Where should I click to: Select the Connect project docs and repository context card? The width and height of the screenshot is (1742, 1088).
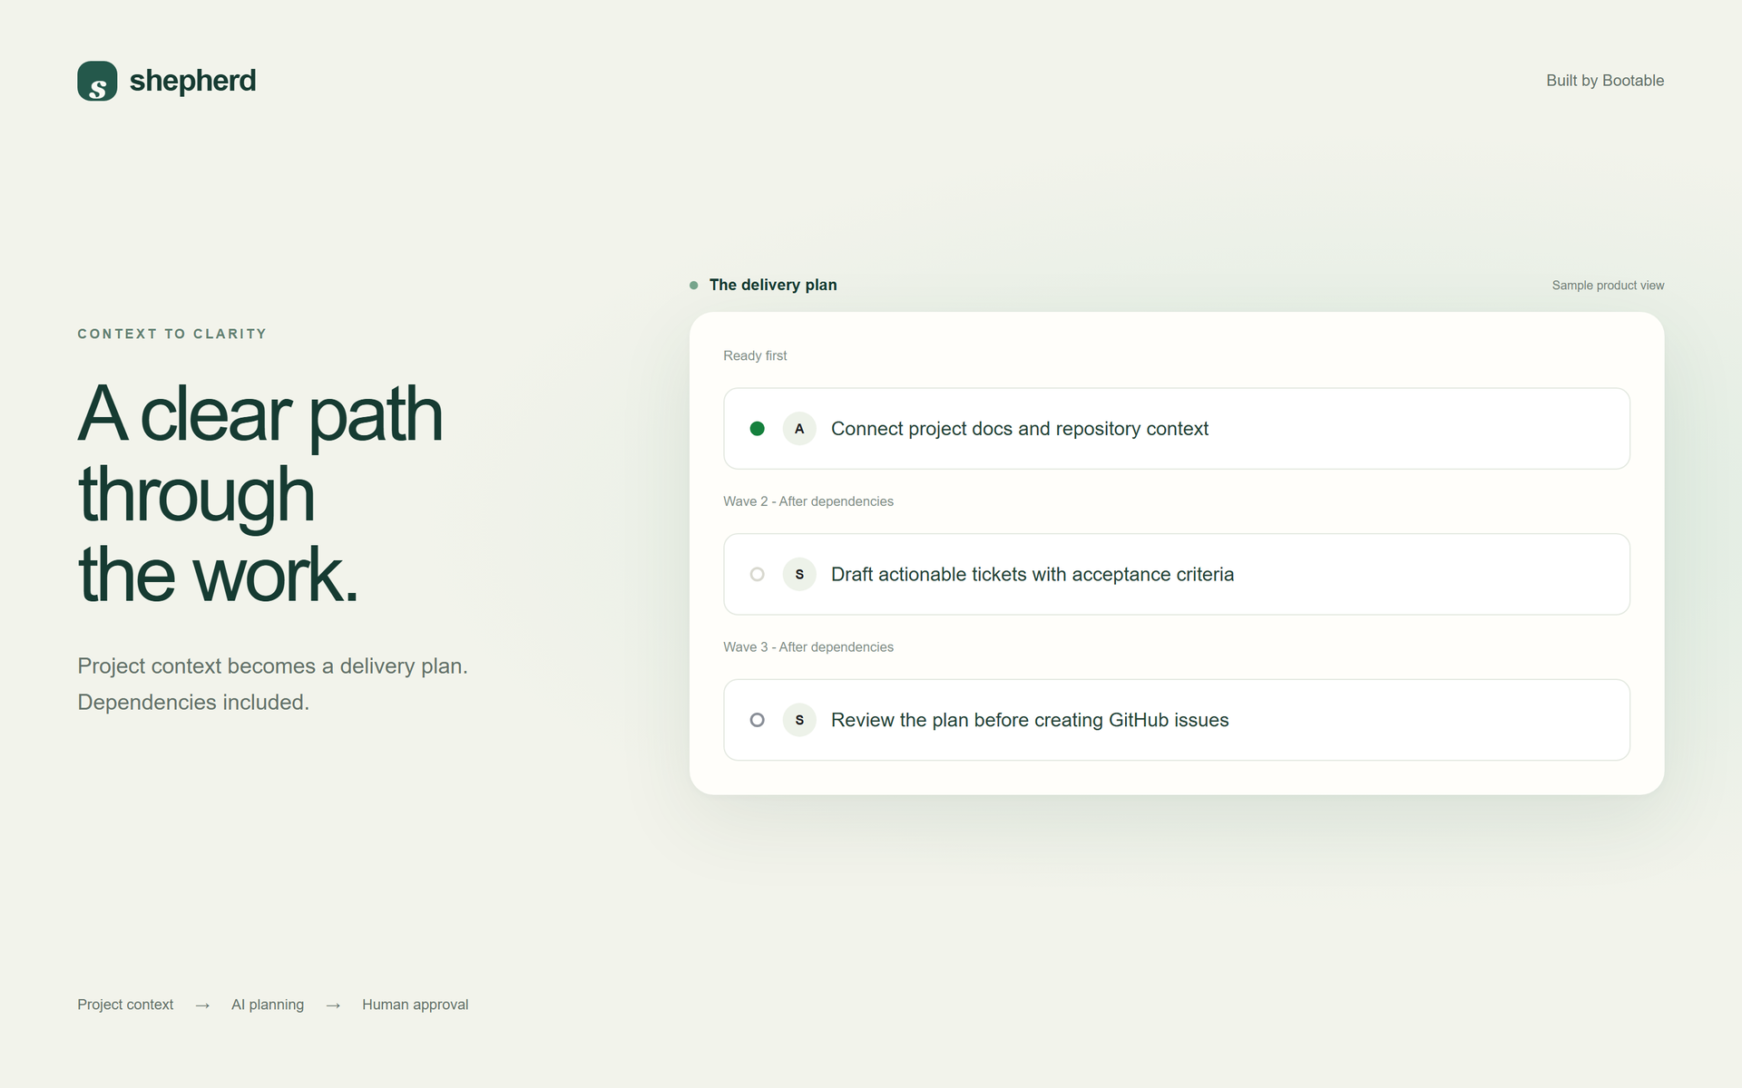point(1177,429)
